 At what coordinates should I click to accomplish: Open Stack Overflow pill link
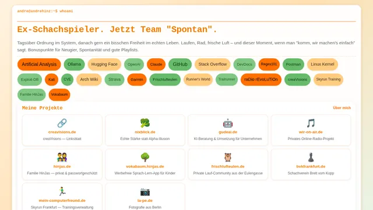212,64
